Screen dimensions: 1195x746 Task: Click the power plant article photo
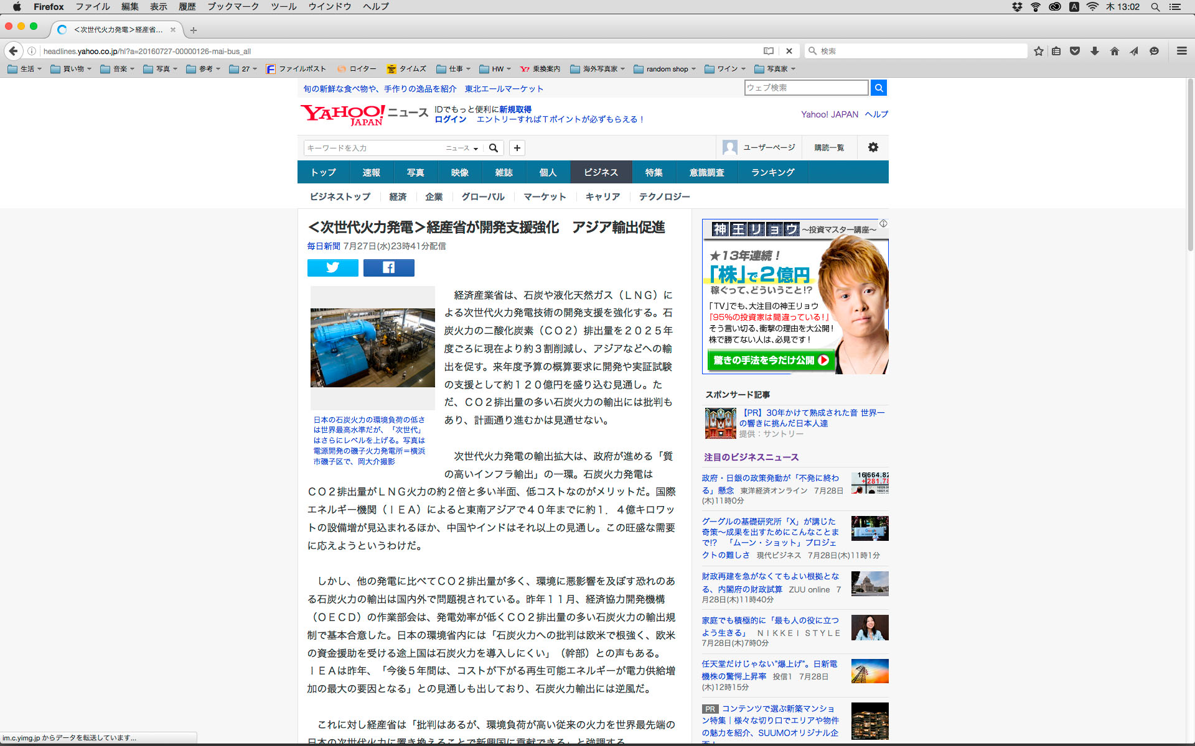[372, 348]
